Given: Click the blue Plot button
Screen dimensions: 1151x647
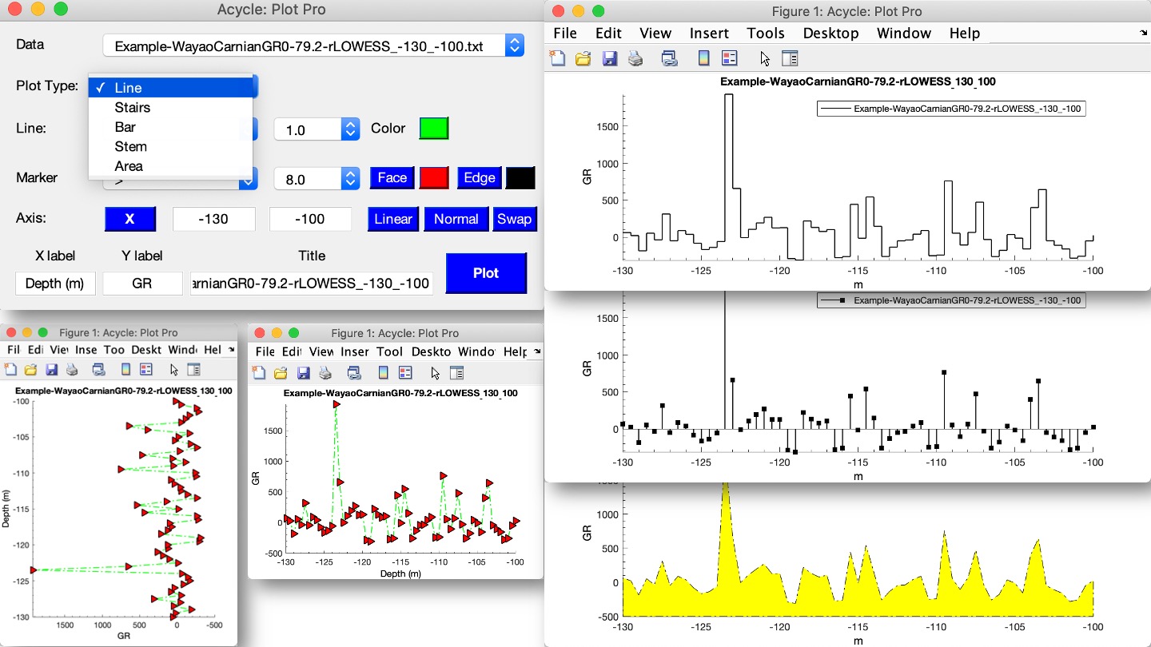Looking at the screenshot, I should pos(486,273).
